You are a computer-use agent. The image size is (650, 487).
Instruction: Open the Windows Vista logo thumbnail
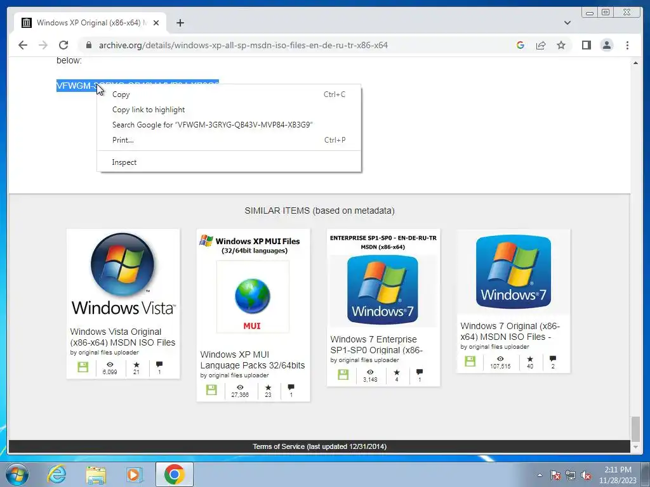pos(123,275)
